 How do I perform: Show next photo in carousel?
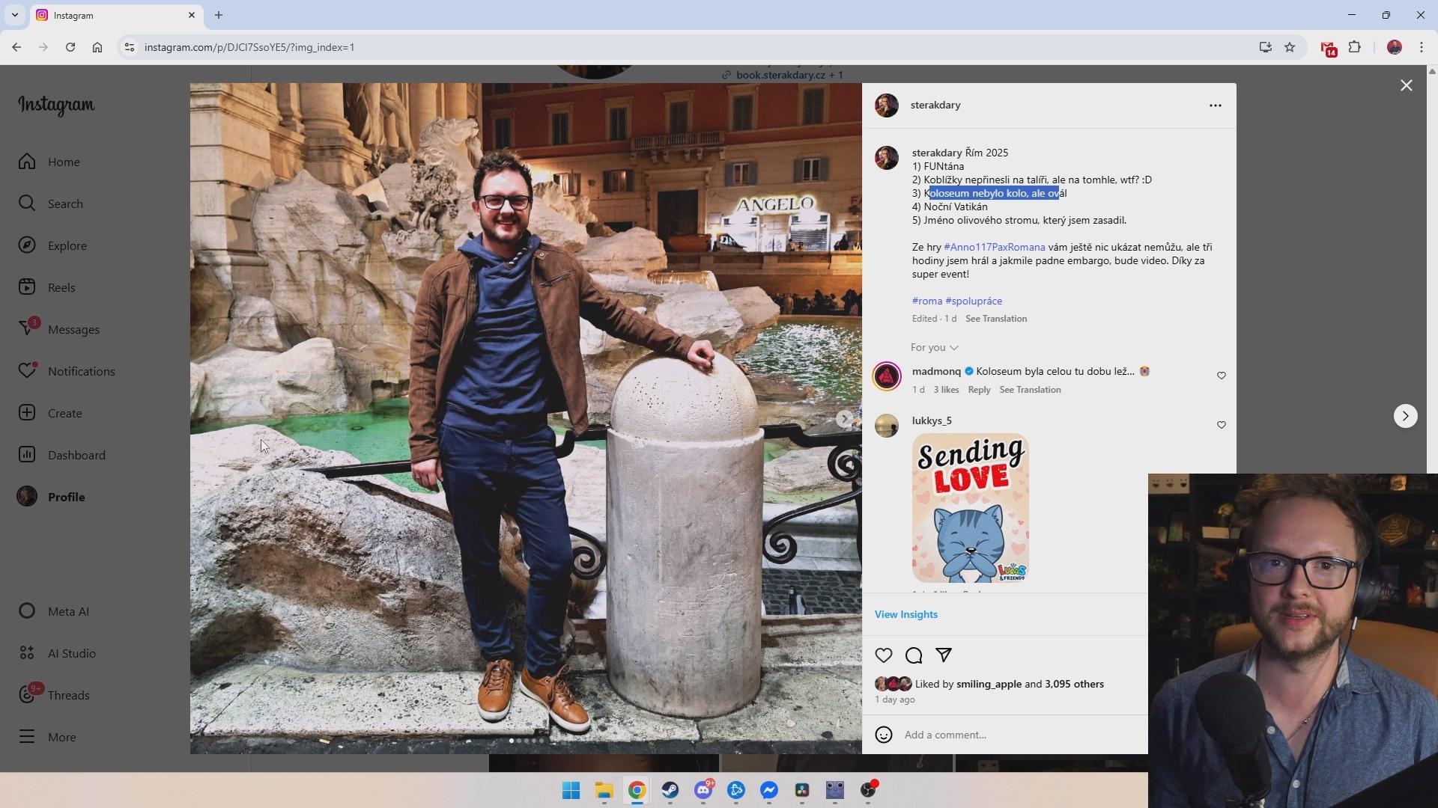(845, 419)
